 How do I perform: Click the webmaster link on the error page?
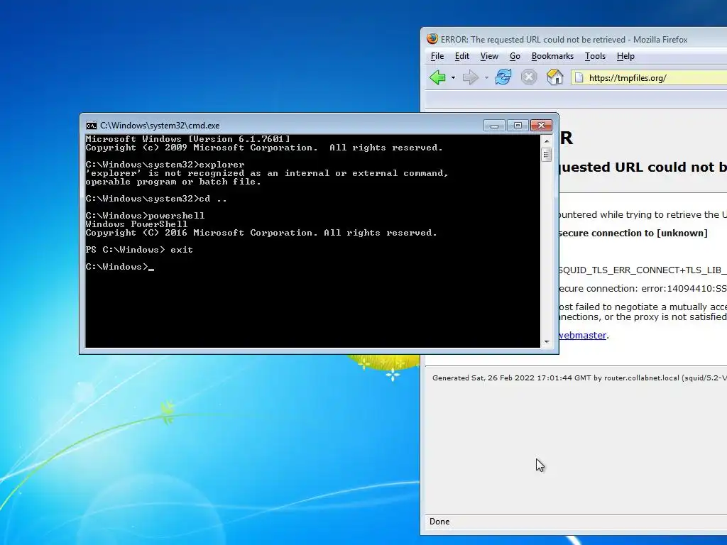(582, 335)
